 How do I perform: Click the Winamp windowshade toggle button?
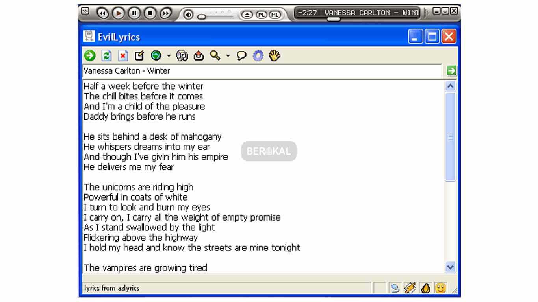coord(445,11)
